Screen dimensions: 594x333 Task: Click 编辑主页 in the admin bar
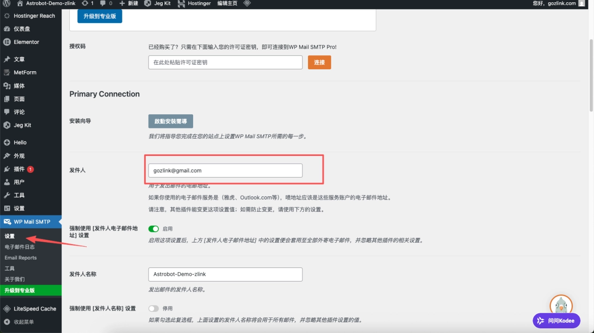coord(227,3)
